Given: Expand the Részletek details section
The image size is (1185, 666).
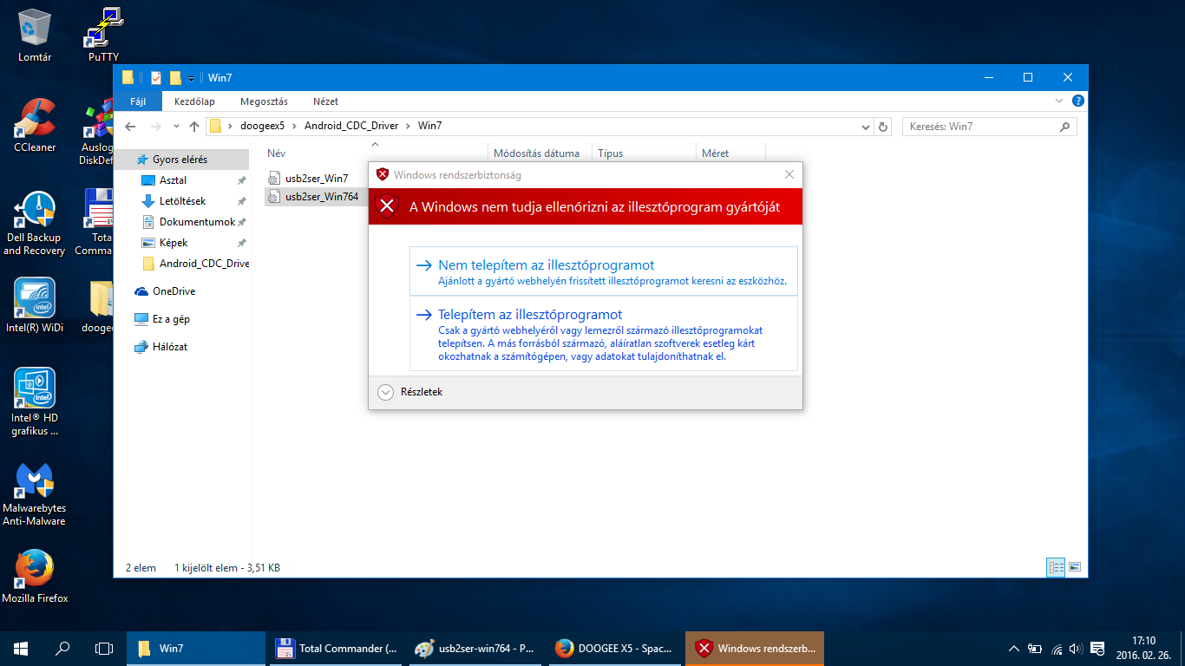Looking at the screenshot, I should 386,392.
